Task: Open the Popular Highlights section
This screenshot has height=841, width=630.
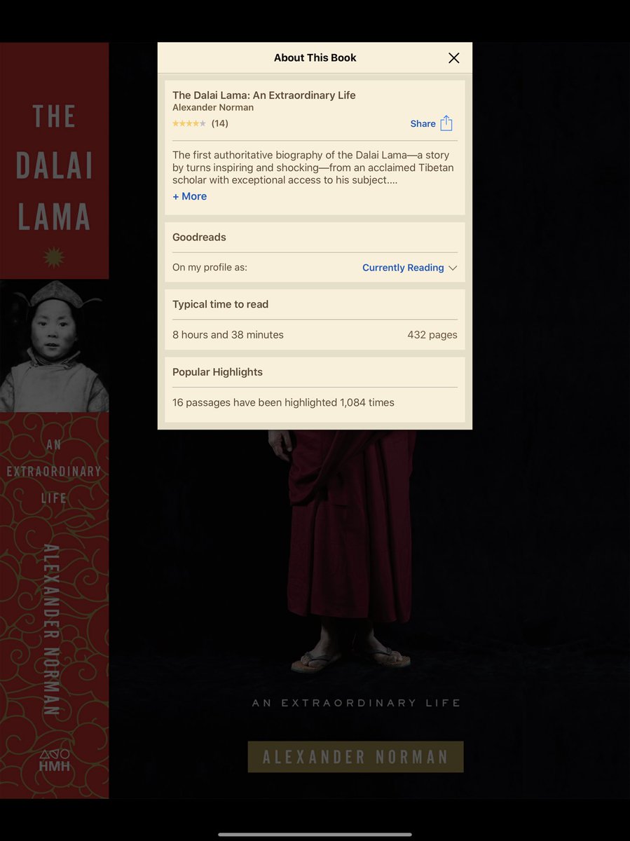Action: pyautogui.click(x=217, y=372)
